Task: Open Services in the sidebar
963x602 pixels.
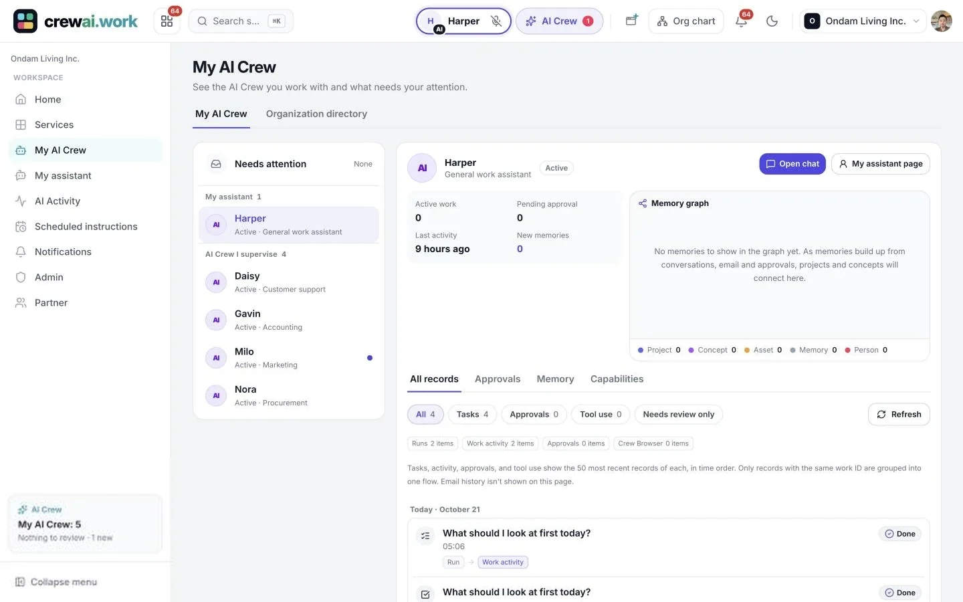Action: pyautogui.click(x=86, y=125)
